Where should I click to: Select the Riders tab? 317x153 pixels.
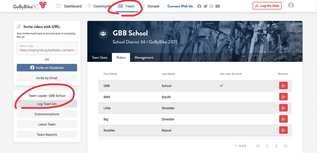(x=121, y=57)
